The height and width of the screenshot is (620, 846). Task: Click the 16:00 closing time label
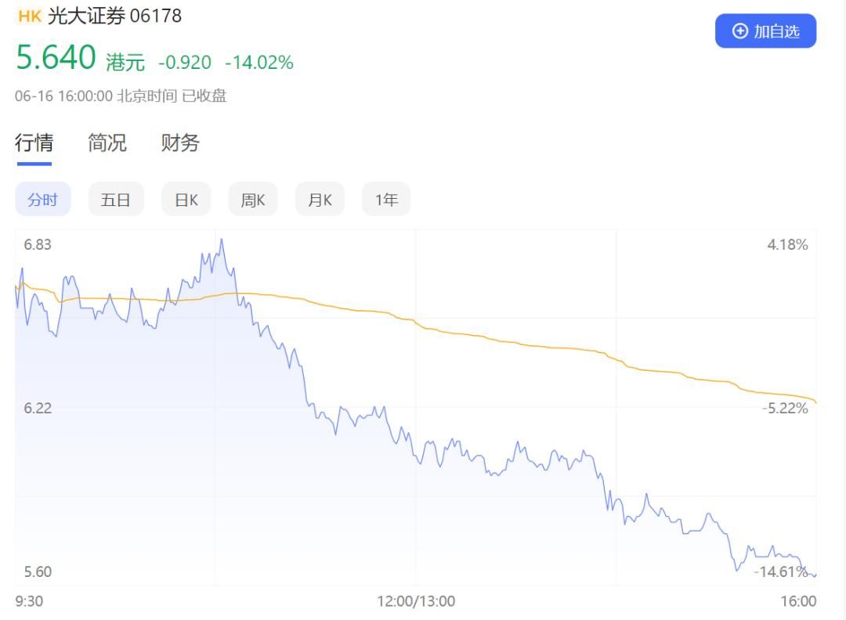pos(798,601)
